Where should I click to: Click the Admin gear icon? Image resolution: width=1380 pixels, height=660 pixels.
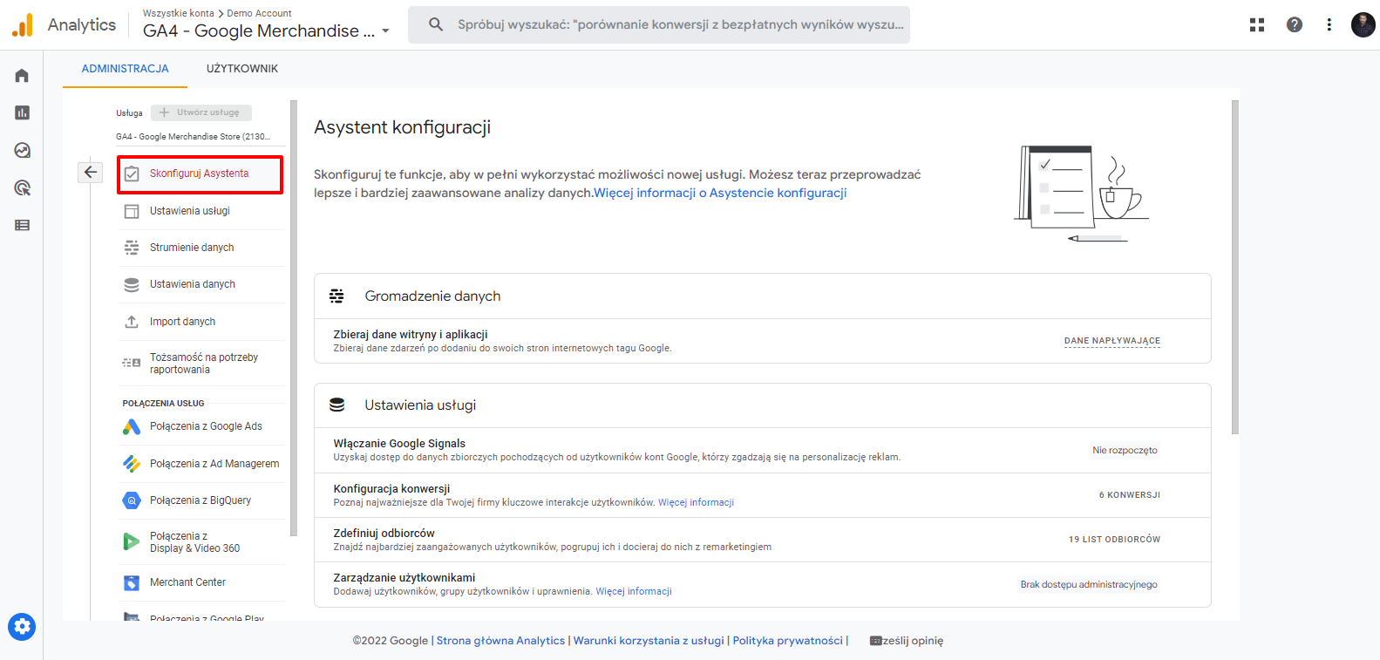tap(22, 626)
